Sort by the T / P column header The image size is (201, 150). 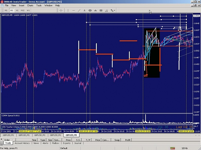[87, 140]
